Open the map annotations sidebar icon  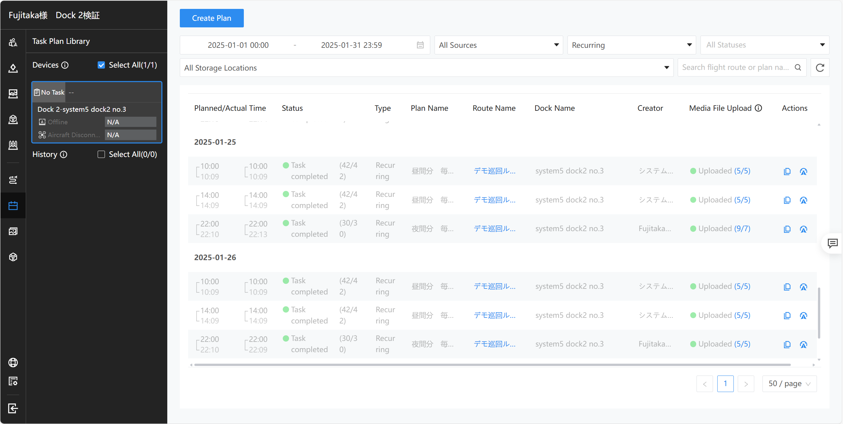click(x=13, y=68)
